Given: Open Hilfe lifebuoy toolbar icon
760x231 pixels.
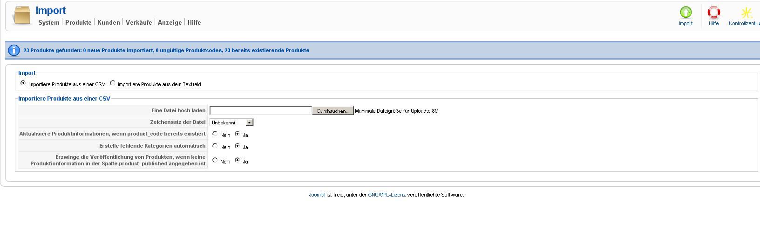Looking at the screenshot, I should (713, 13).
